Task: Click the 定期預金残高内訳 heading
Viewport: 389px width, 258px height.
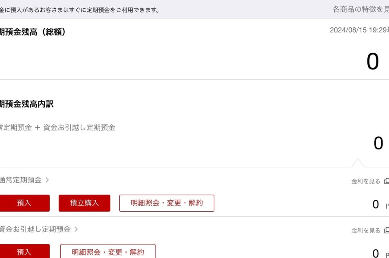Action: [27, 104]
